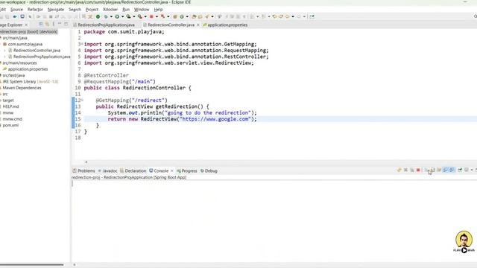The width and height of the screenshot is (477, 268).
Task: Click the Open Type icon in toolbar
Action: tap(194, 16)
